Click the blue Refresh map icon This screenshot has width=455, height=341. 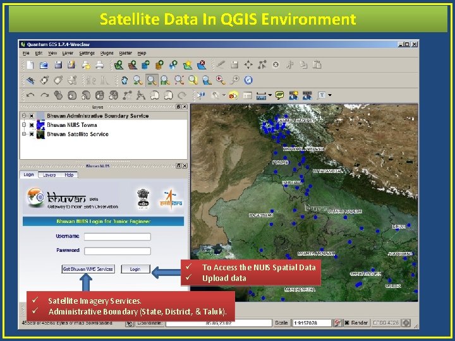click(x=248, y=80)
